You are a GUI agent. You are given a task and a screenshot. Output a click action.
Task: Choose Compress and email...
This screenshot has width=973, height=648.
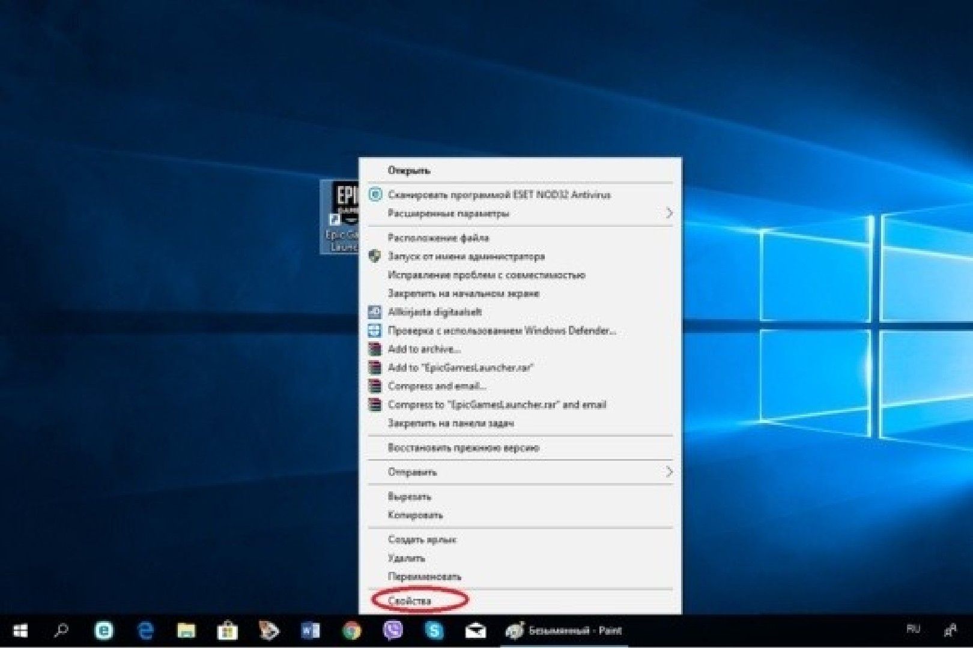click(x=520, y=386)
